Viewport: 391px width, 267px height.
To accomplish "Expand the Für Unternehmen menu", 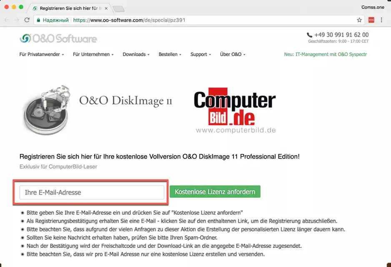I will [x=93, y=54].
